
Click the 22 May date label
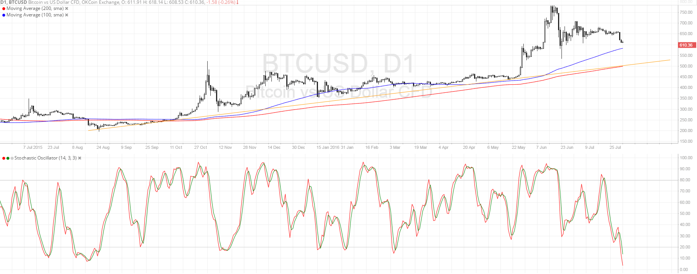tap(519, 147)
